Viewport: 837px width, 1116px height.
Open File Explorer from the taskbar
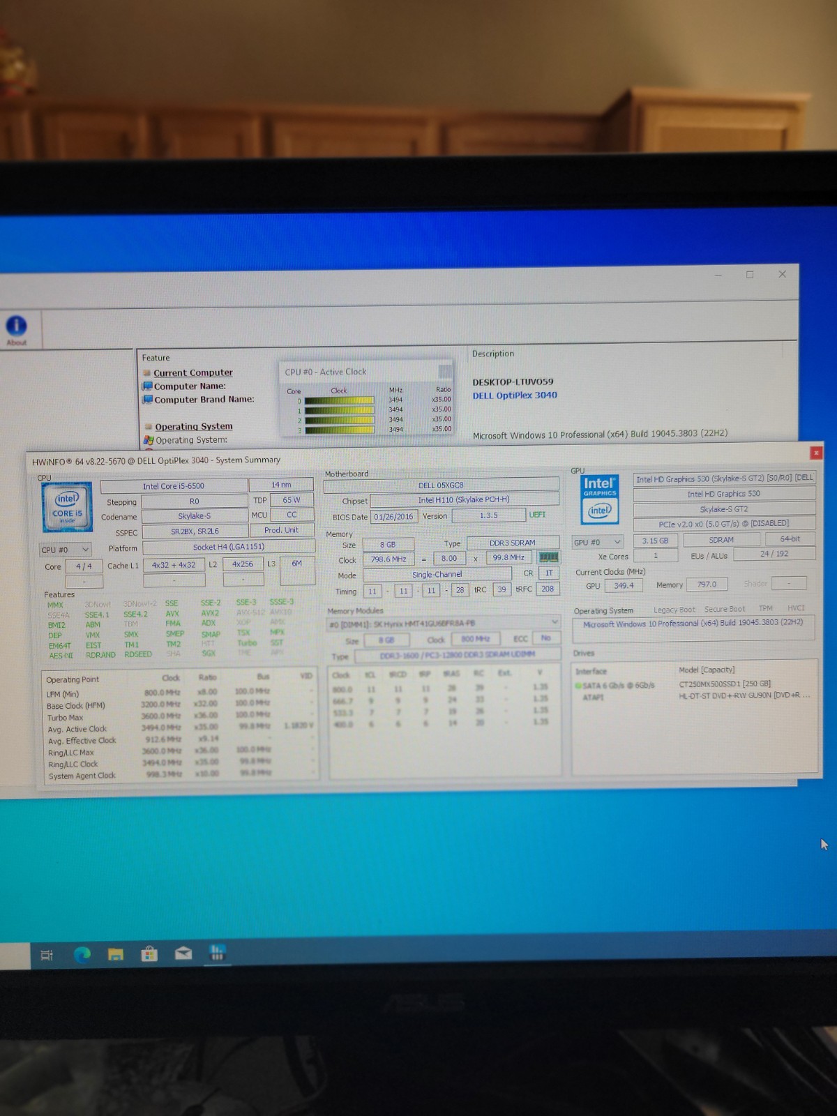click(x=116, y=954)
